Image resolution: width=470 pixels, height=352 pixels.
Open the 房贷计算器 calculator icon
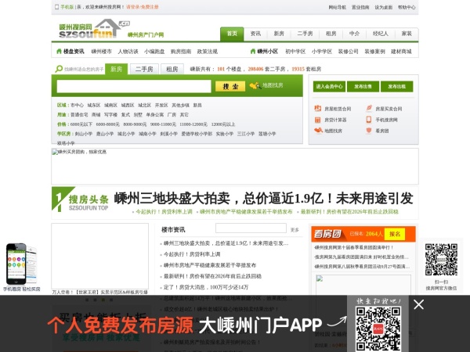point(318,120)
